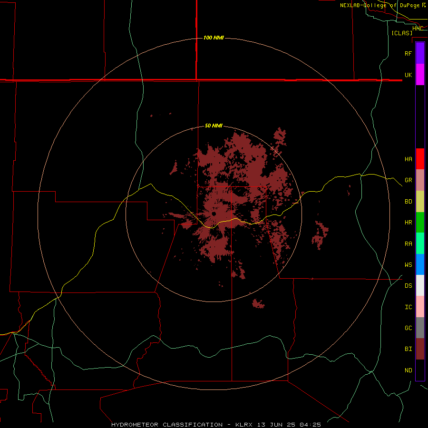
Task: Select the GR pink legend swatch
Action: tap(420, 180)
